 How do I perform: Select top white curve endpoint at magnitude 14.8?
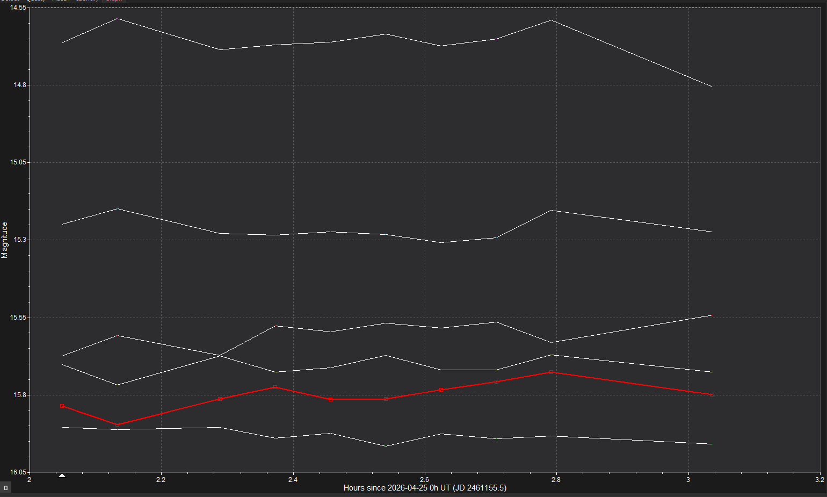coord(712,87)
